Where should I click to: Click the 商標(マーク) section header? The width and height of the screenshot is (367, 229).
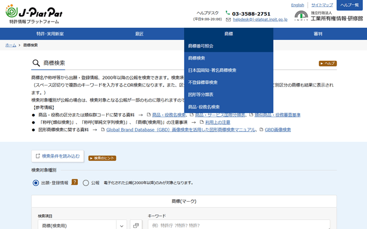[184, 201]
